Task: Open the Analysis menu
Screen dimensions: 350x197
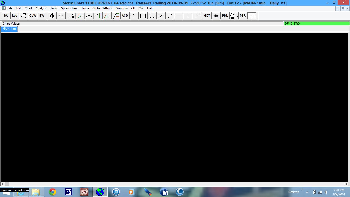Action: pos(41,8)
